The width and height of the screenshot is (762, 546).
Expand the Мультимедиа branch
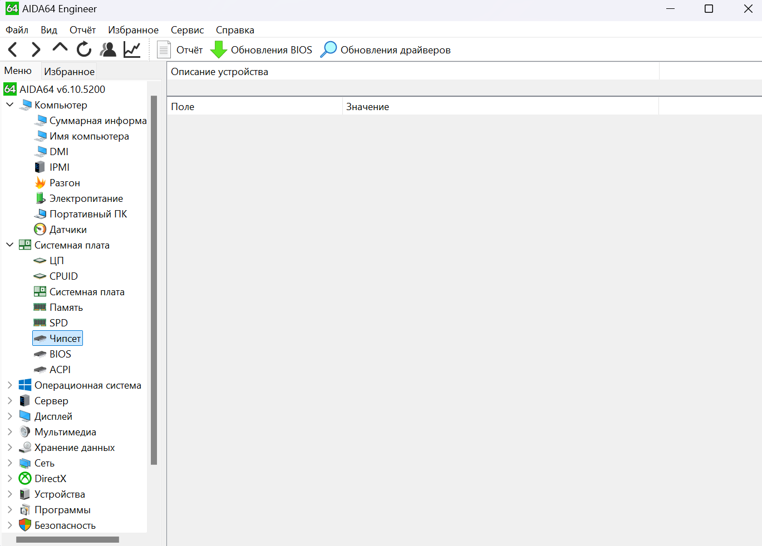point(10,431)
